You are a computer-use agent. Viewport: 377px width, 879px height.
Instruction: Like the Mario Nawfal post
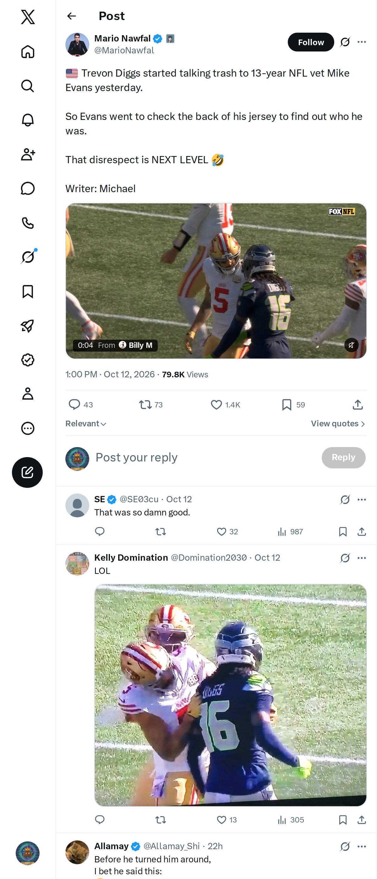(x=225, y=405)
